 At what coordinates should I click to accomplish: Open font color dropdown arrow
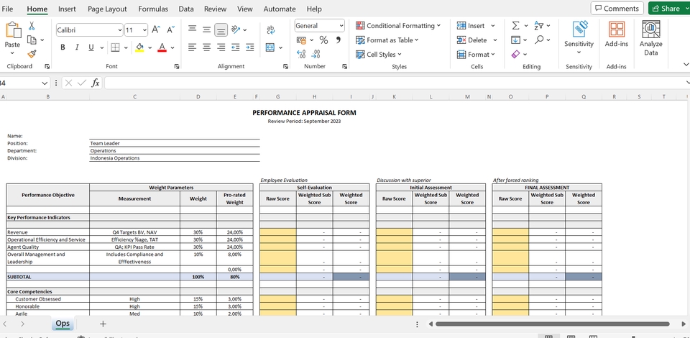pos(172,47)
